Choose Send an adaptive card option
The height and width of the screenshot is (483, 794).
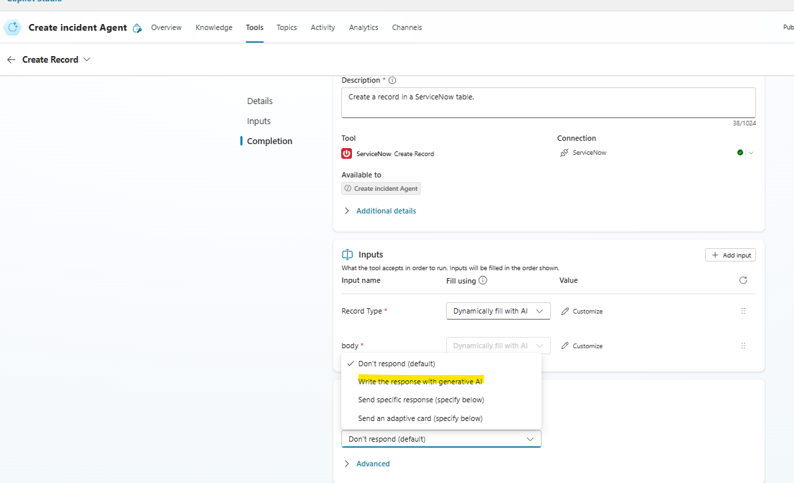[x=420, y=418]
